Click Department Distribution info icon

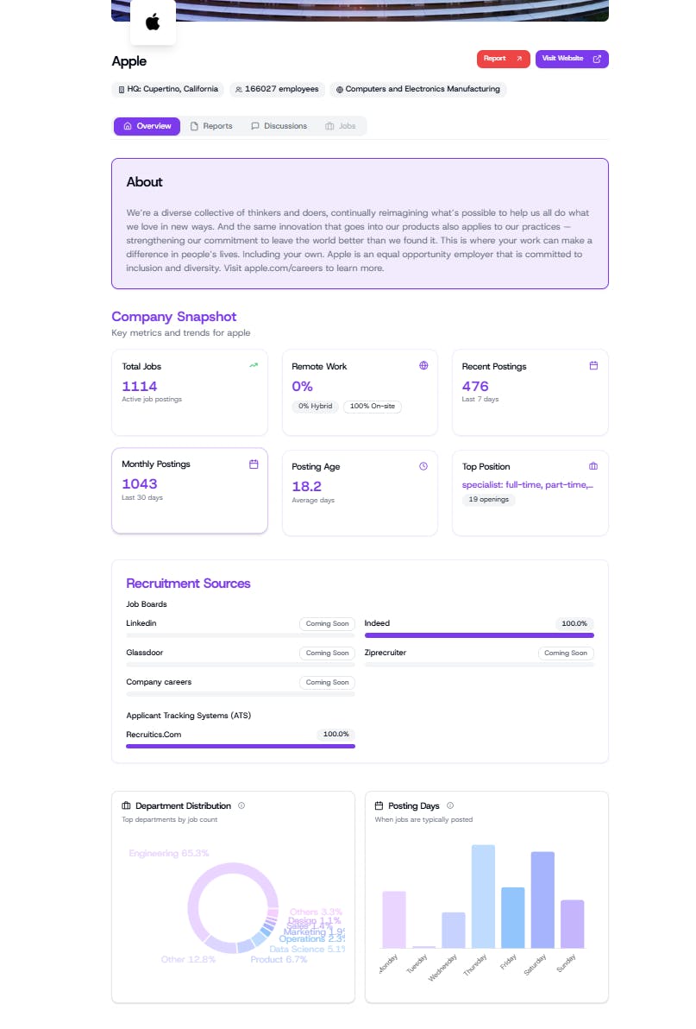coord(241,806)
